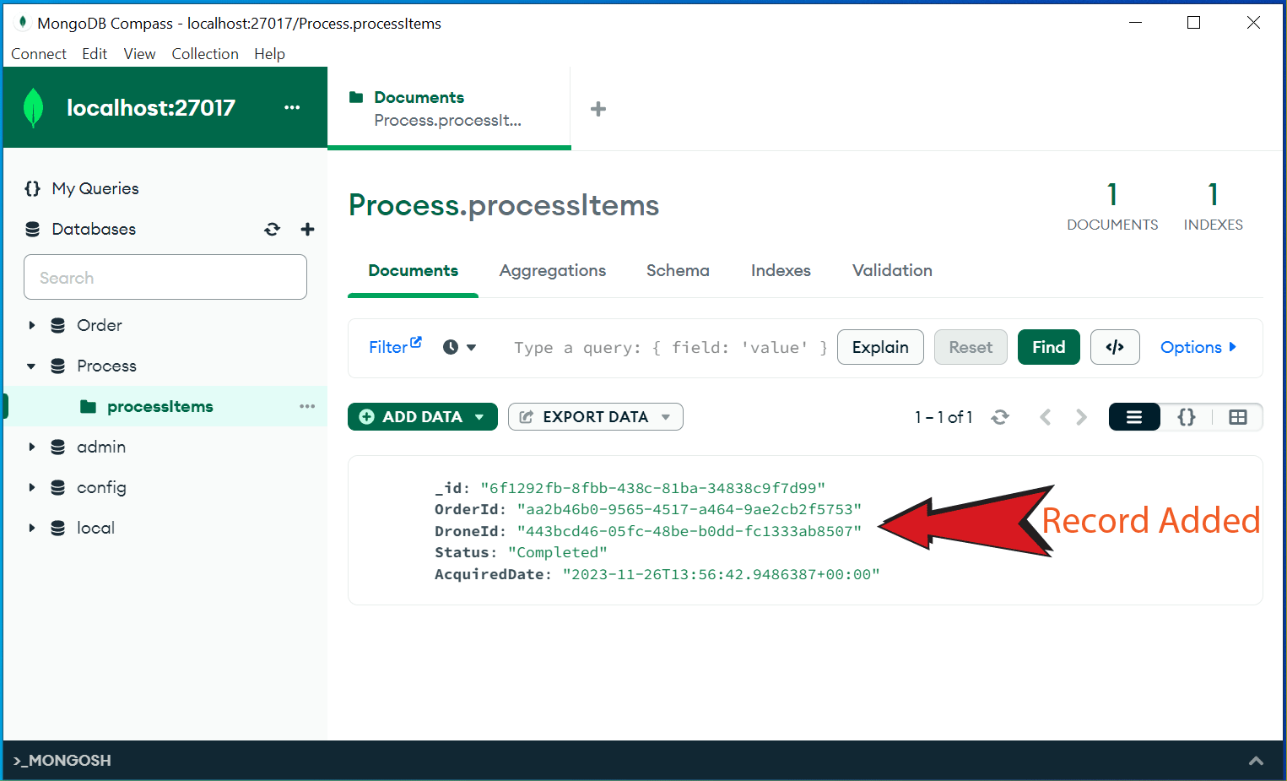Viewport: 1287px width, 781px height.
Task: Expand shell with chevron up icon
Action: click(1256, 761)
